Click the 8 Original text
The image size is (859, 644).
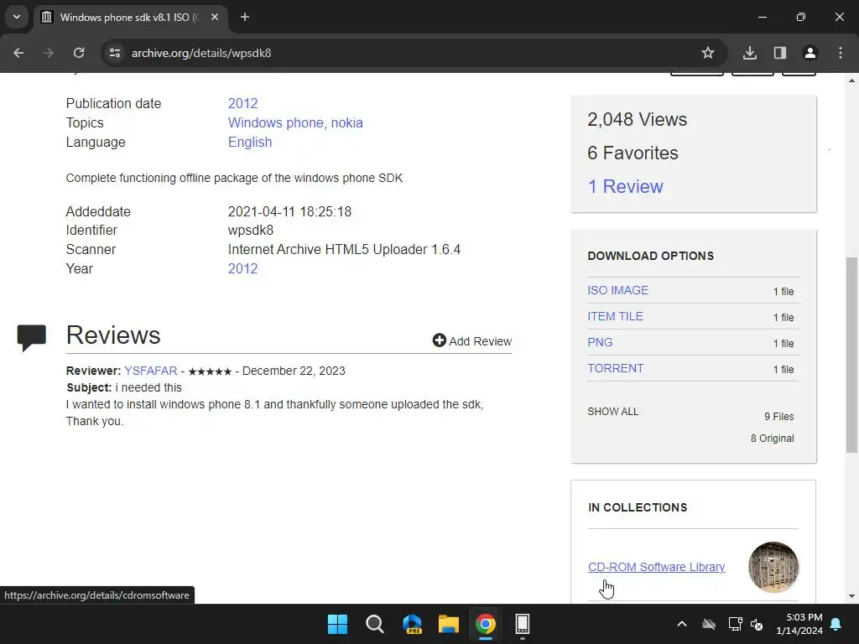point(773,439)
